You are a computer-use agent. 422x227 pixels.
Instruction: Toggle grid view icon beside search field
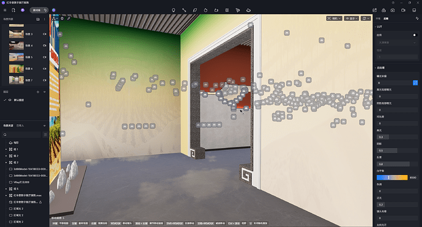45,135
